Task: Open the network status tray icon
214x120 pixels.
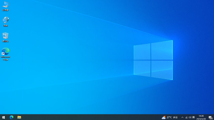Action: (x=186, y=117)
